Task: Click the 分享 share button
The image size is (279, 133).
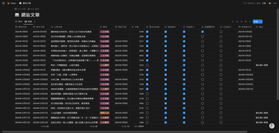Action: [264, 3]
